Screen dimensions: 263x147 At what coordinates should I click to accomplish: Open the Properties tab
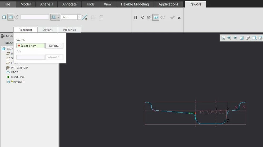tap(70, 30)
